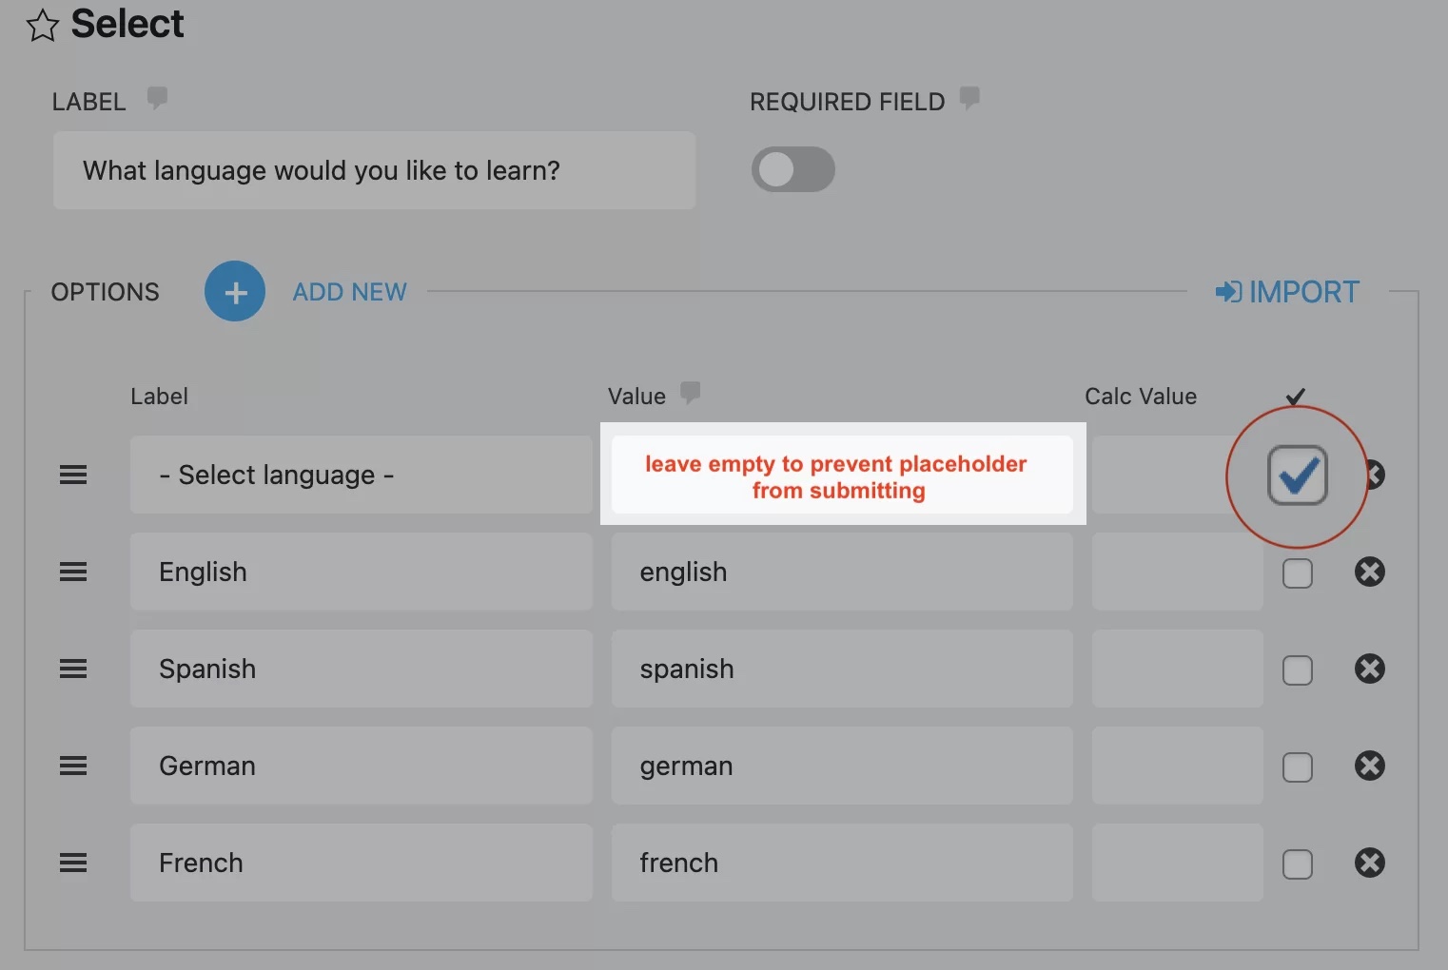Enable the Required Field toggle
The width and height of the screenshot is (1448, 970).
coord(793,169)
